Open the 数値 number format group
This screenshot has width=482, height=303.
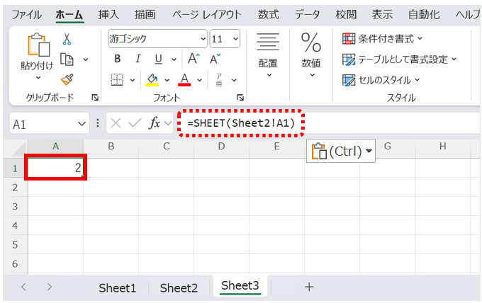(x=311, y=55)
